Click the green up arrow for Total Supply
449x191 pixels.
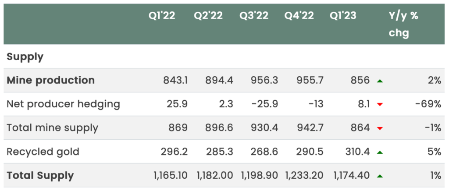pyautogui.click(x=380, y=176)
